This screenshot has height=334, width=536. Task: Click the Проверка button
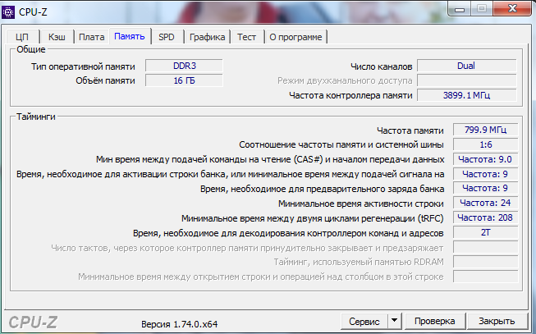click(x=434, y=322)
